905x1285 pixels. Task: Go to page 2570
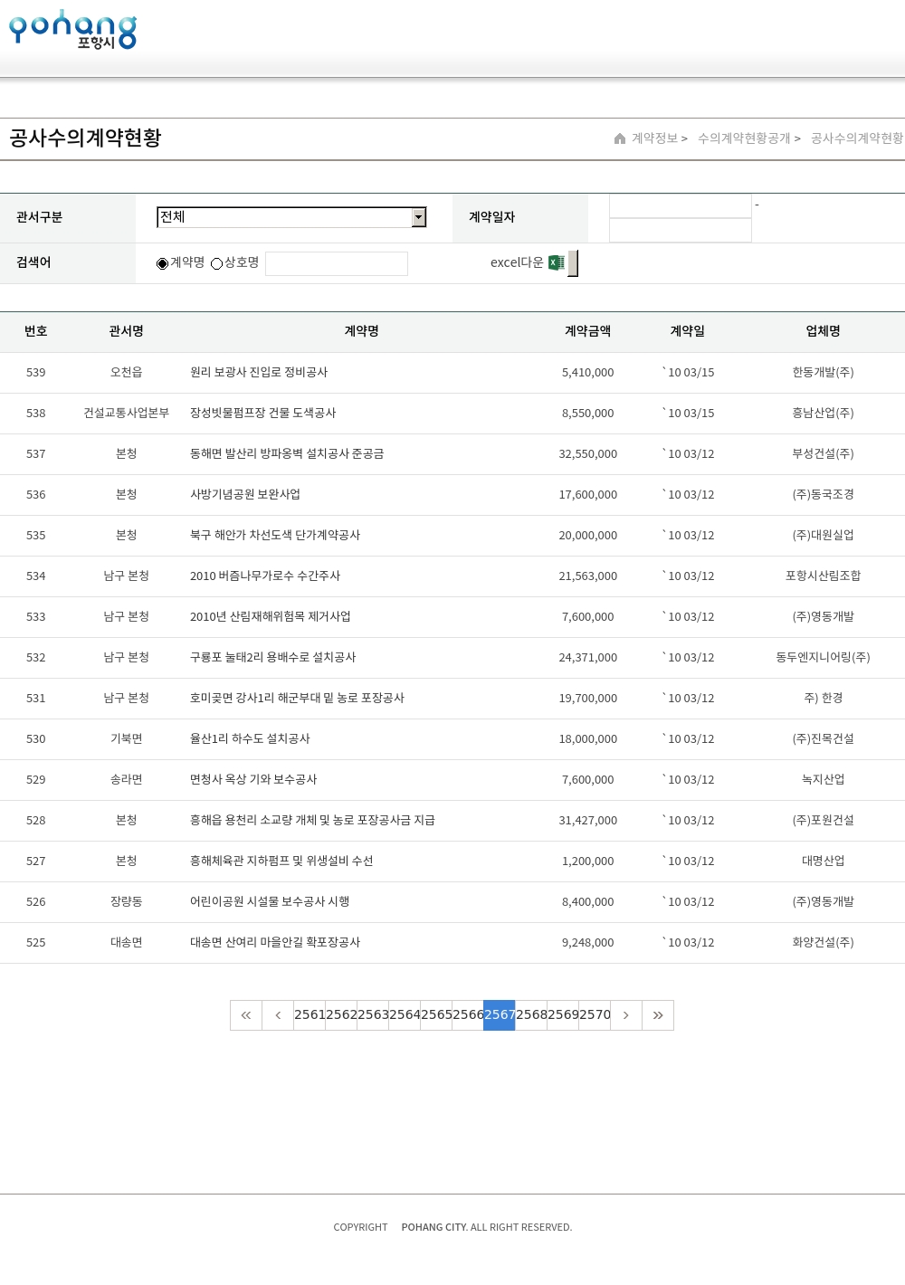tap(595, 1015)
